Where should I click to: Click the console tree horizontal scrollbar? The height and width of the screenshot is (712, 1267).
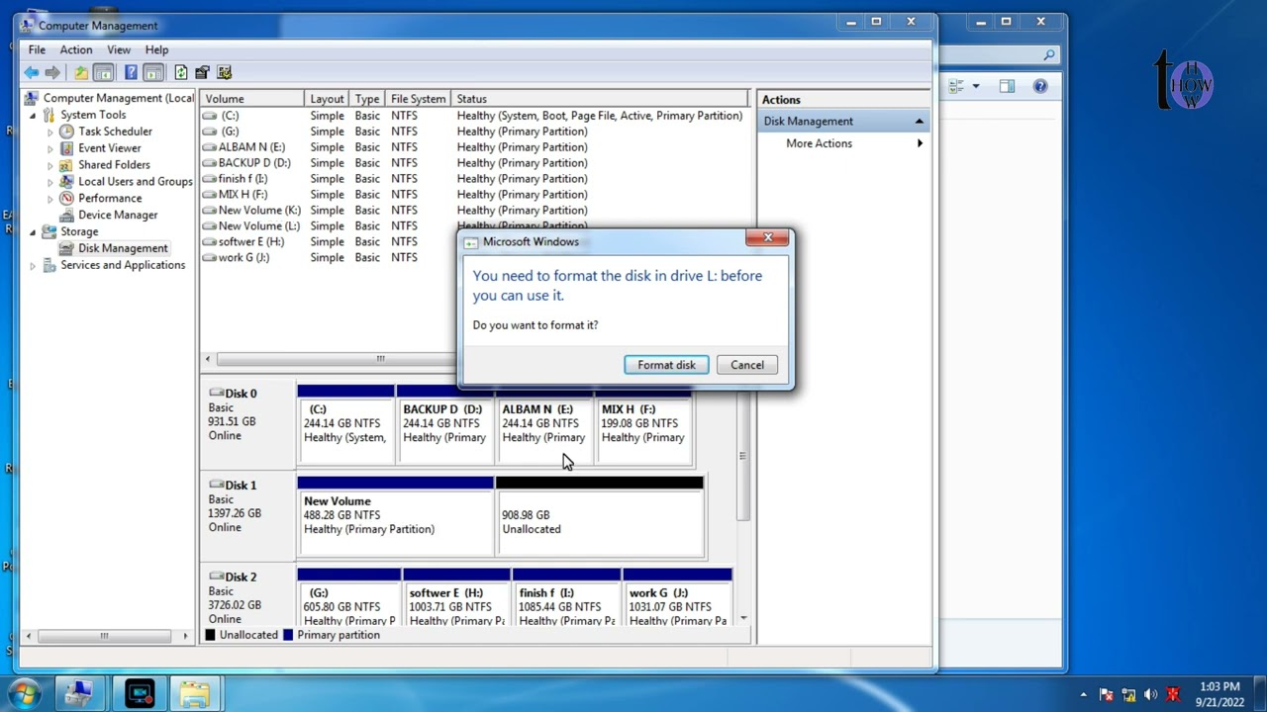tap(104, 636)
